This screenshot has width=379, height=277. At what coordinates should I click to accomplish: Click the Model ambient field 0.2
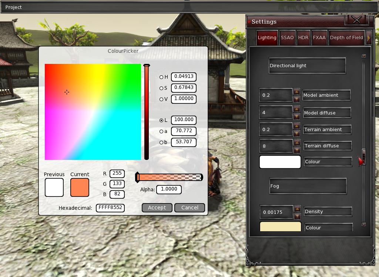[x=276, y=95]
